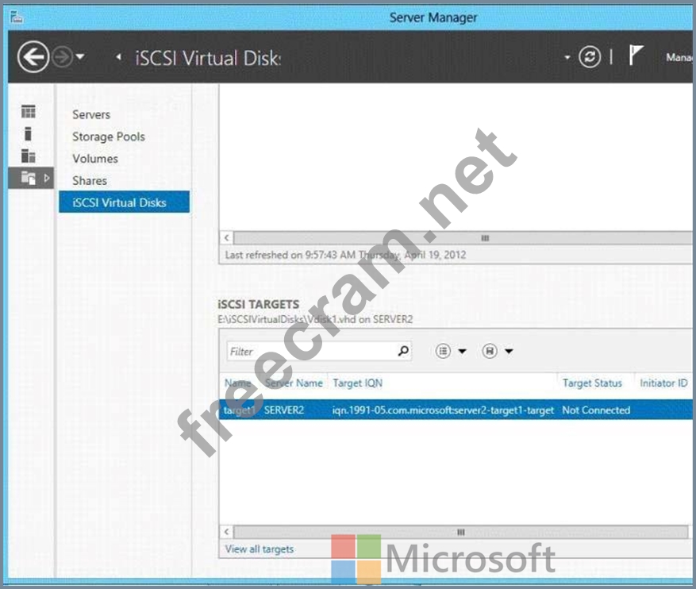Screen dimensions: 696x589
Task: Open the Volumes page
Action: click(x=95, y=159)
